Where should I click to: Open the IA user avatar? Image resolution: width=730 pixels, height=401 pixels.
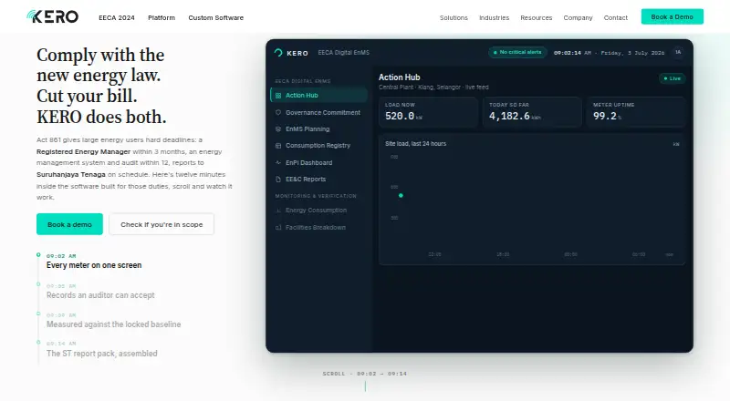click(x=678, y=52)
